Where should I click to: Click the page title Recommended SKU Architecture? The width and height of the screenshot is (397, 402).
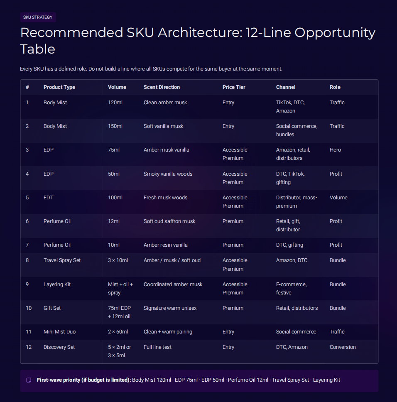click(198, 40)
